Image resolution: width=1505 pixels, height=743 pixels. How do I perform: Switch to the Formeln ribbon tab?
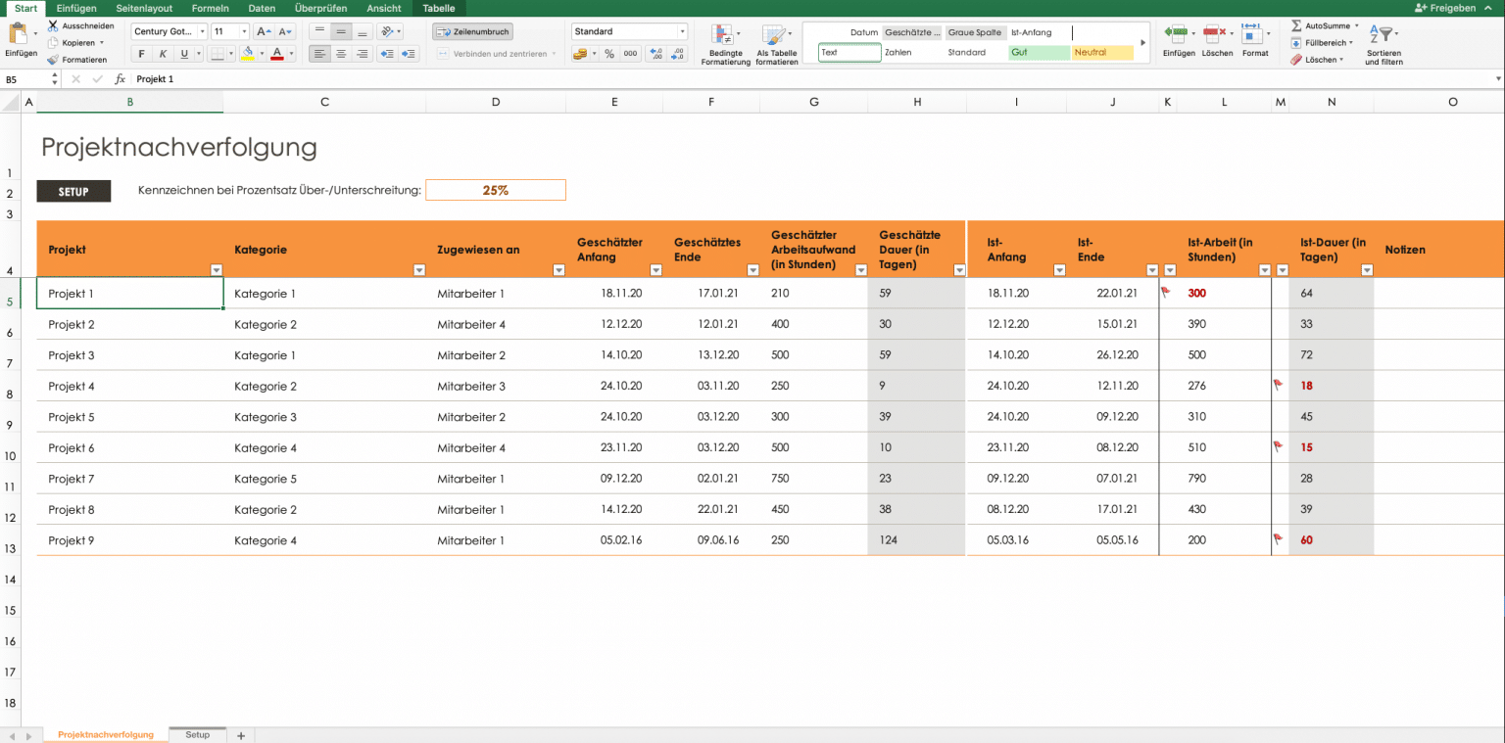pos(210,8)
